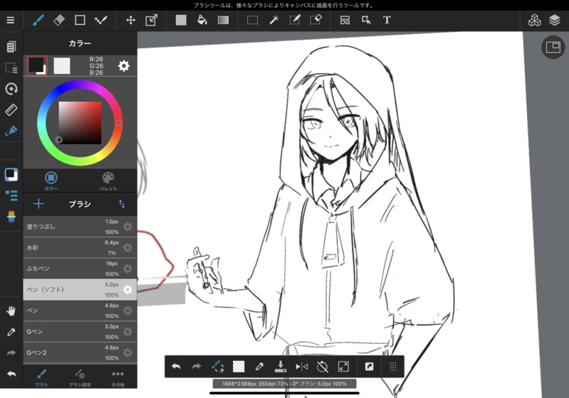The height and width of the screenshot is (398, 569).
Task: Select the selection eraser tool
Action: [x=316, y=20]
